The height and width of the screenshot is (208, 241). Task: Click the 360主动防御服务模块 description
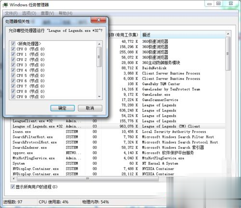(161, 62)
